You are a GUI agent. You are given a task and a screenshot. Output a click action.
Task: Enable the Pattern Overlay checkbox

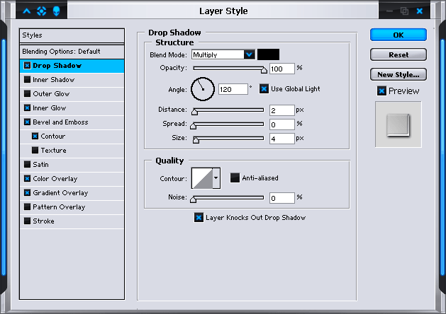(27, 207)
